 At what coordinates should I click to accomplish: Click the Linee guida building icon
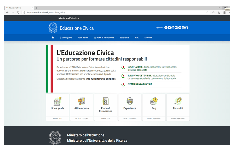click(x=57, y=101)
